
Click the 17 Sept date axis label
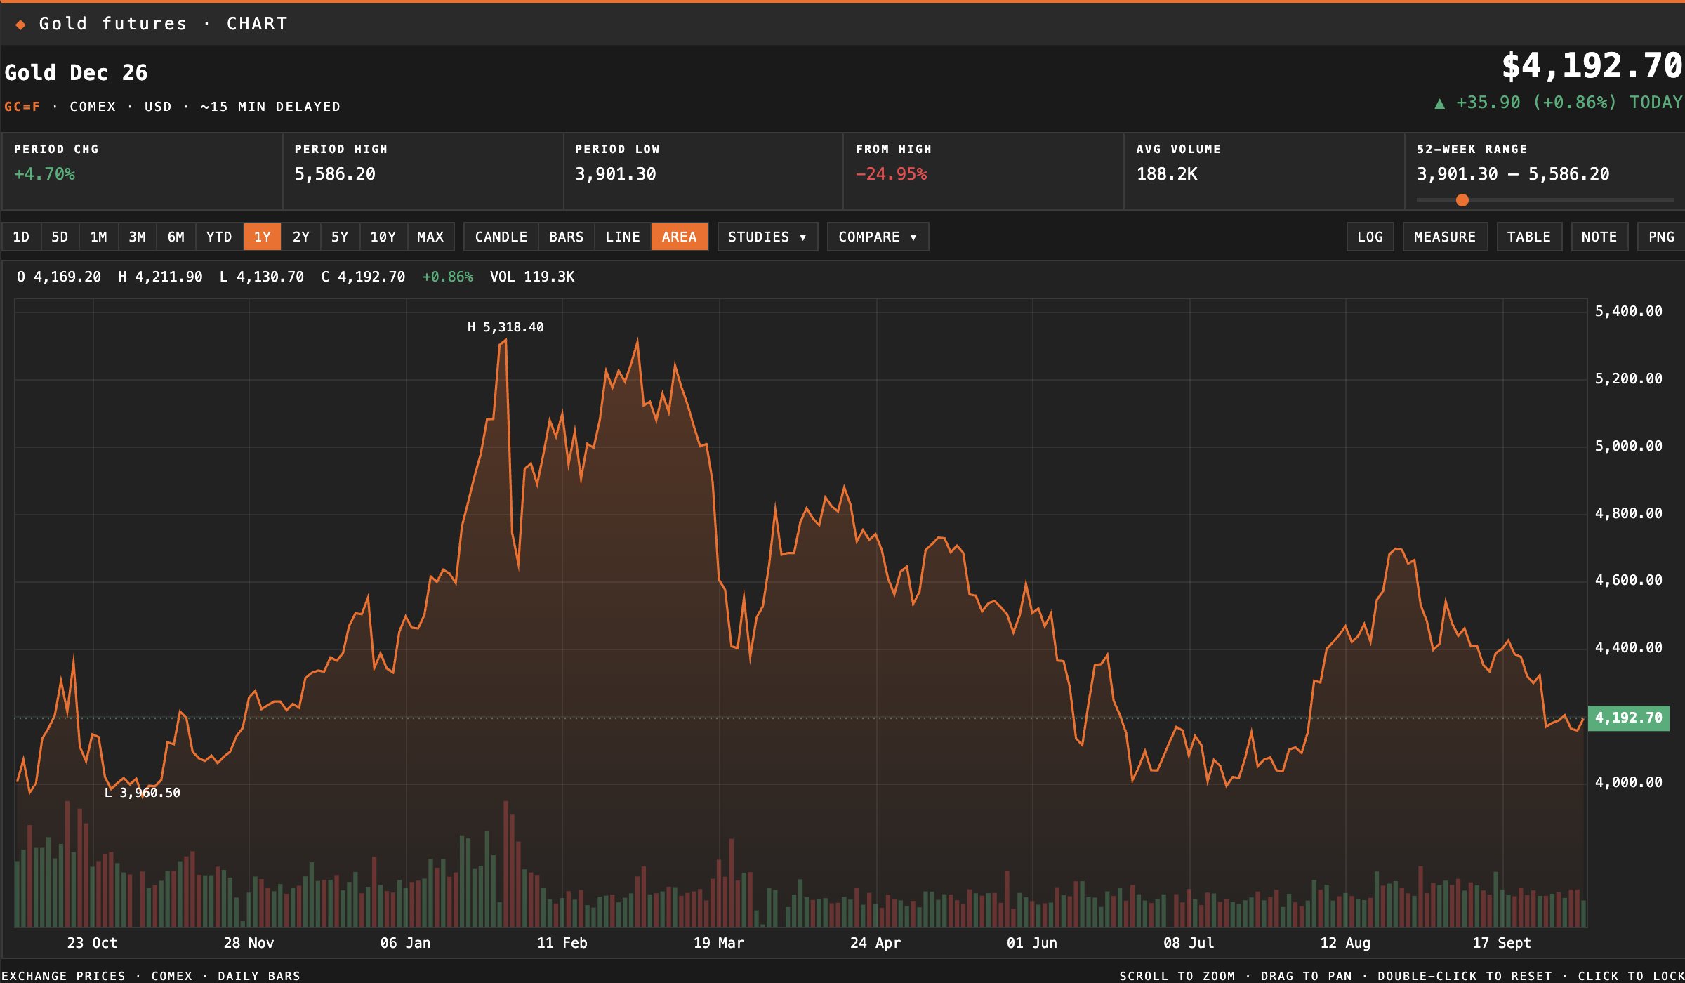(x=1502, y=943)
